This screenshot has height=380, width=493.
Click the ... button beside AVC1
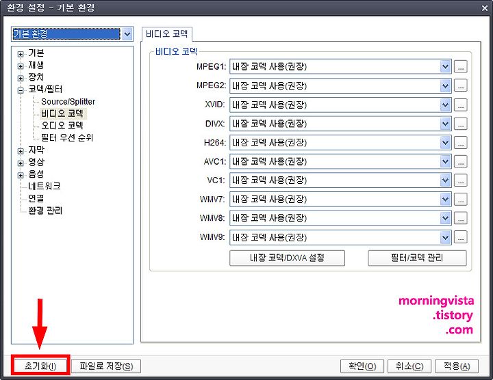coord(461,161)
